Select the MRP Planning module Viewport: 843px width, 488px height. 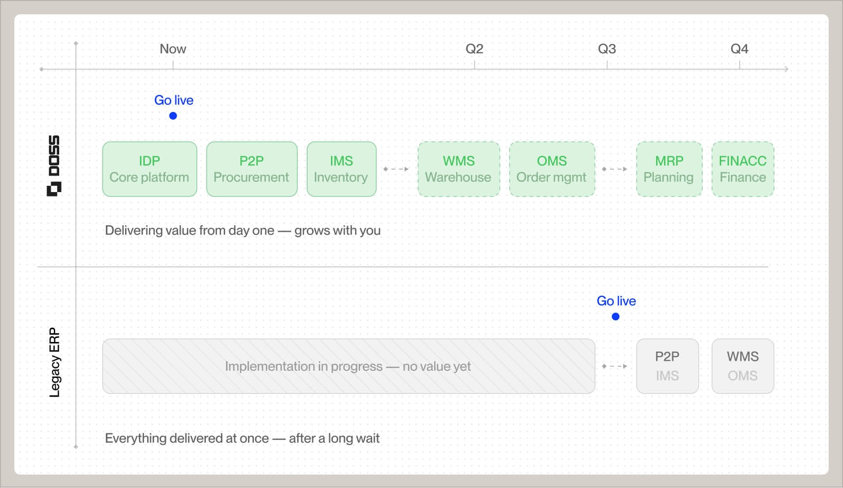[669, 169]
